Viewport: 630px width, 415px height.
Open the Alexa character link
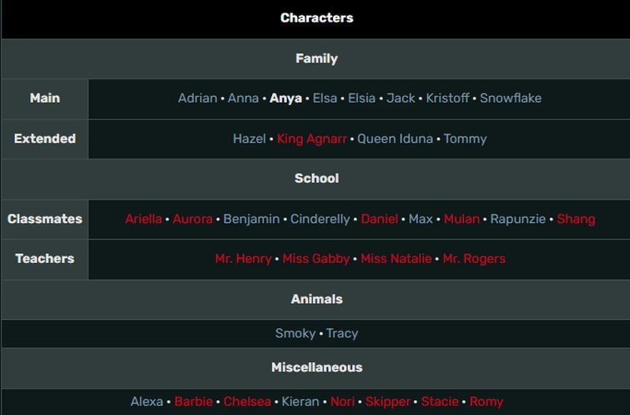pos(147,402)
